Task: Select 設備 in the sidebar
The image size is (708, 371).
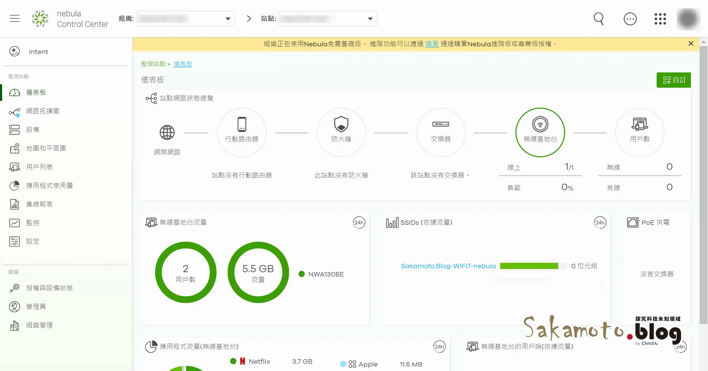Action: pos(33,130)
